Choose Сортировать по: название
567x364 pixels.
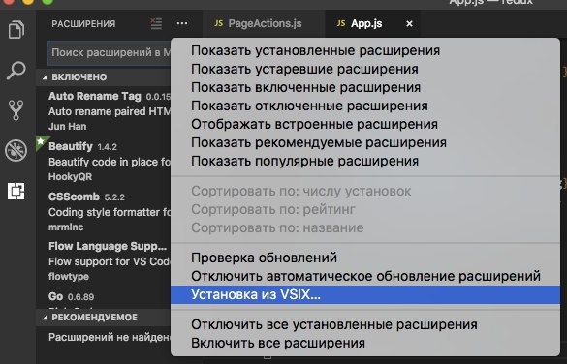pyautogui.click(x=365, y=227)
